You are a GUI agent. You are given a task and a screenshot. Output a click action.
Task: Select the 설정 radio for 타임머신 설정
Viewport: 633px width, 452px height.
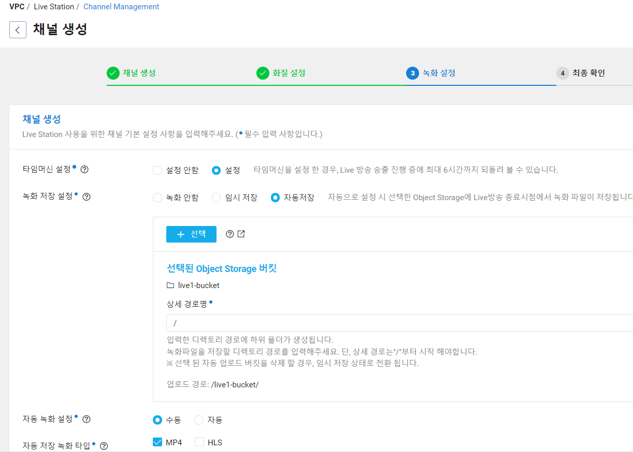tap(215, 170)
